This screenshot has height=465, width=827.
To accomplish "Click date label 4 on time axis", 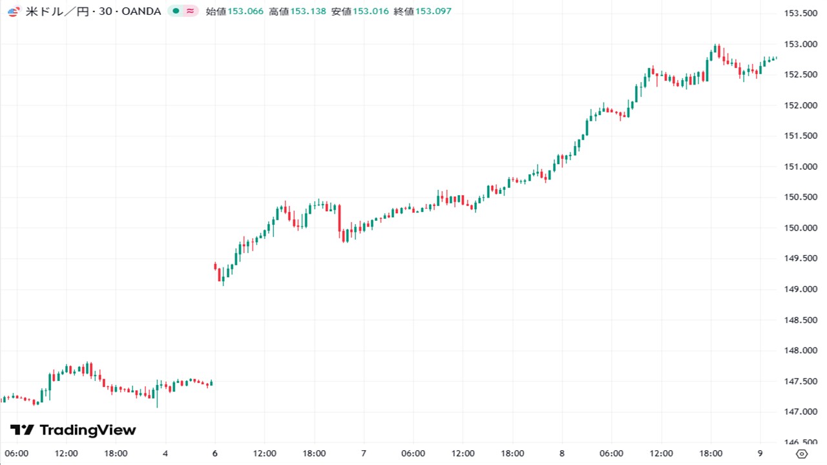I will click(165, 453).
